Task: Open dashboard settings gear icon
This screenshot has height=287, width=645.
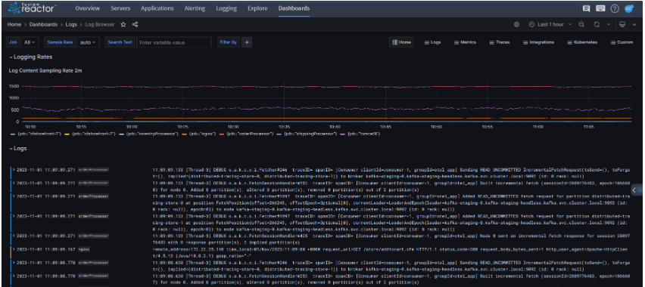Action: point(516,25)
